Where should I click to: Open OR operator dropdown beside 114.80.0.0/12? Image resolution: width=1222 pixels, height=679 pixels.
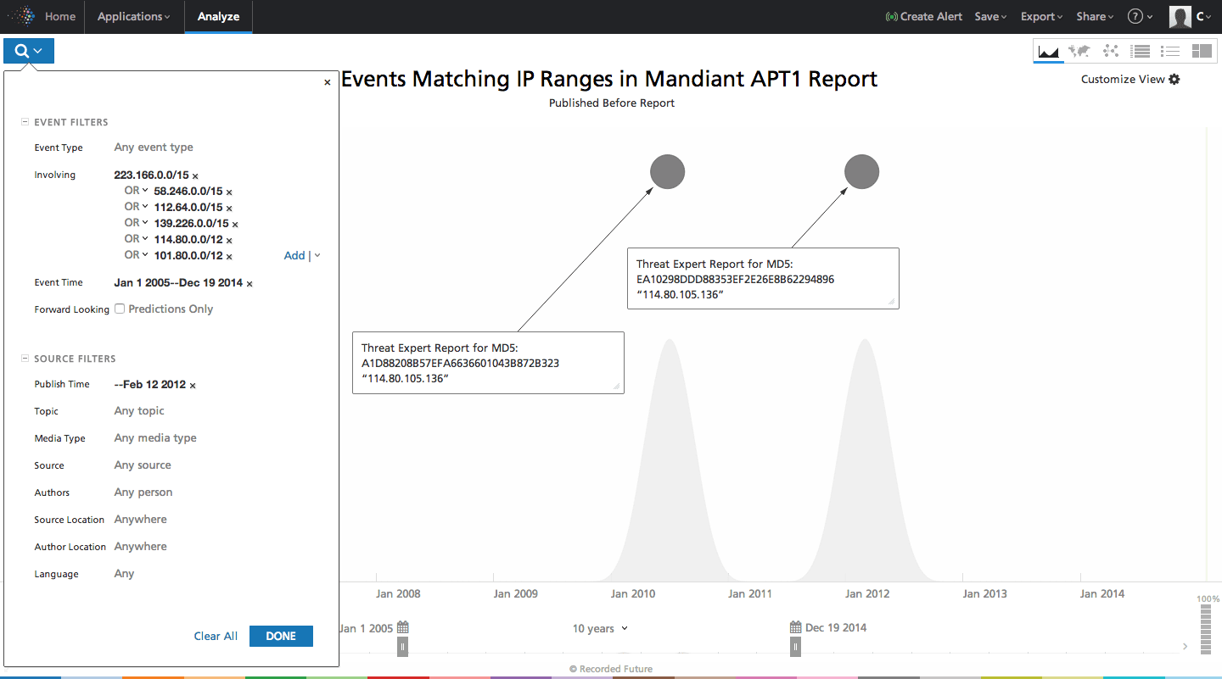(x=137, y=239)
